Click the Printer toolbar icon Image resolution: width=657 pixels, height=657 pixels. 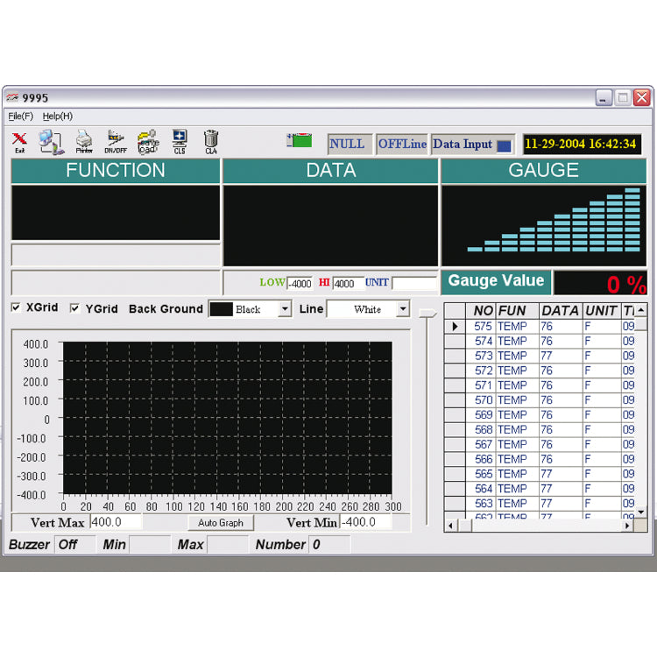click(84, 140)
